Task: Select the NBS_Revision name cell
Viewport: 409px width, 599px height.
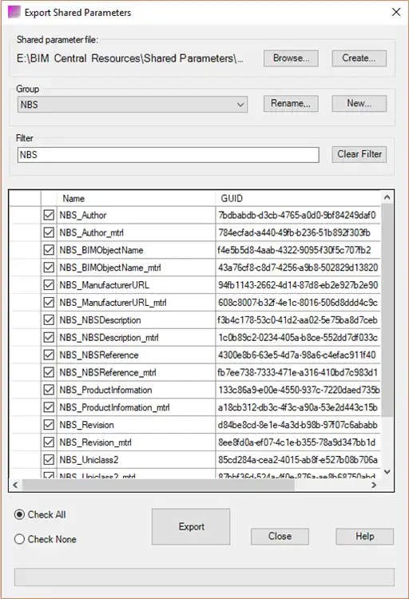Action: tap(136, 425)
